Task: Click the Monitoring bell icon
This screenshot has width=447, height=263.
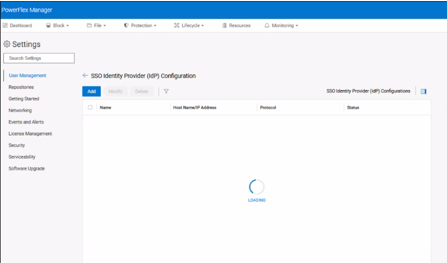Action: click(x=267, y=25)
